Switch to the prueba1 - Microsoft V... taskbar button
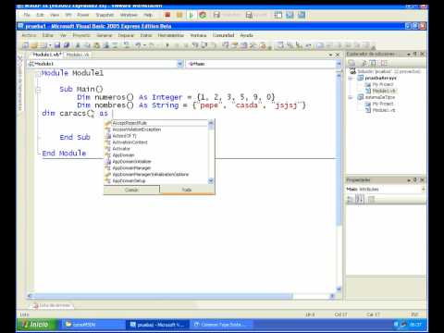This screenshot has height=333, width=444. (156, 325)
